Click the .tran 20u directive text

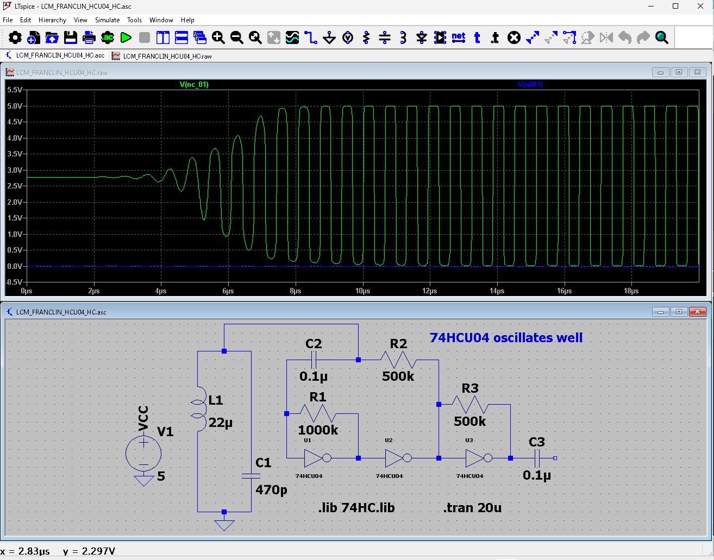click(x=472, y=508)
